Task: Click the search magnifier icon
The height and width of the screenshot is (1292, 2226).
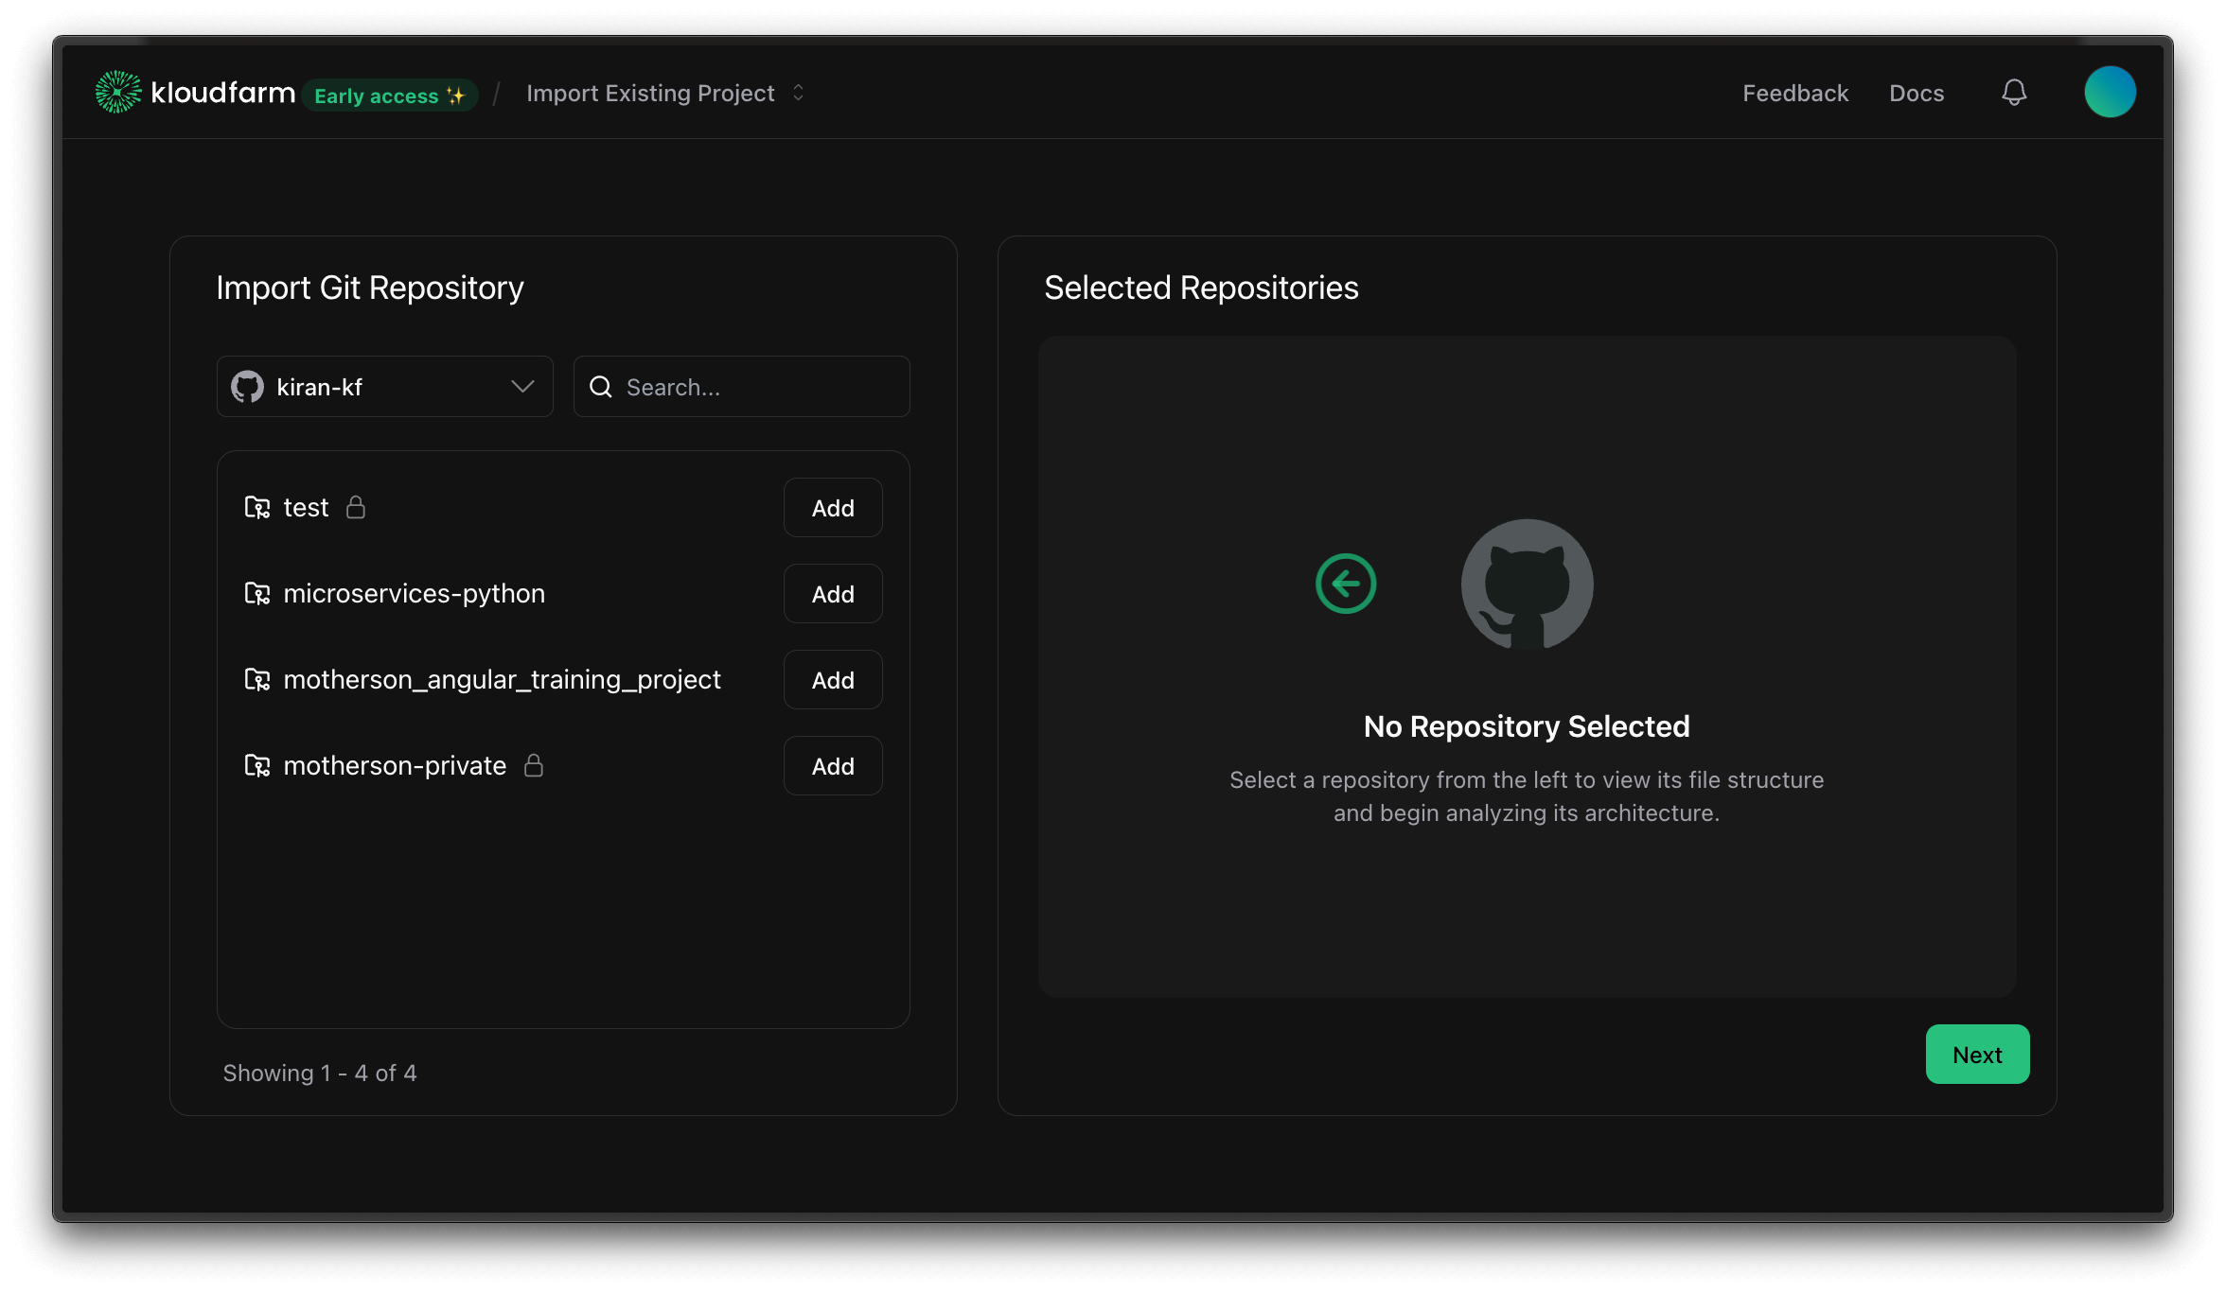Action: tap(600, 386)
